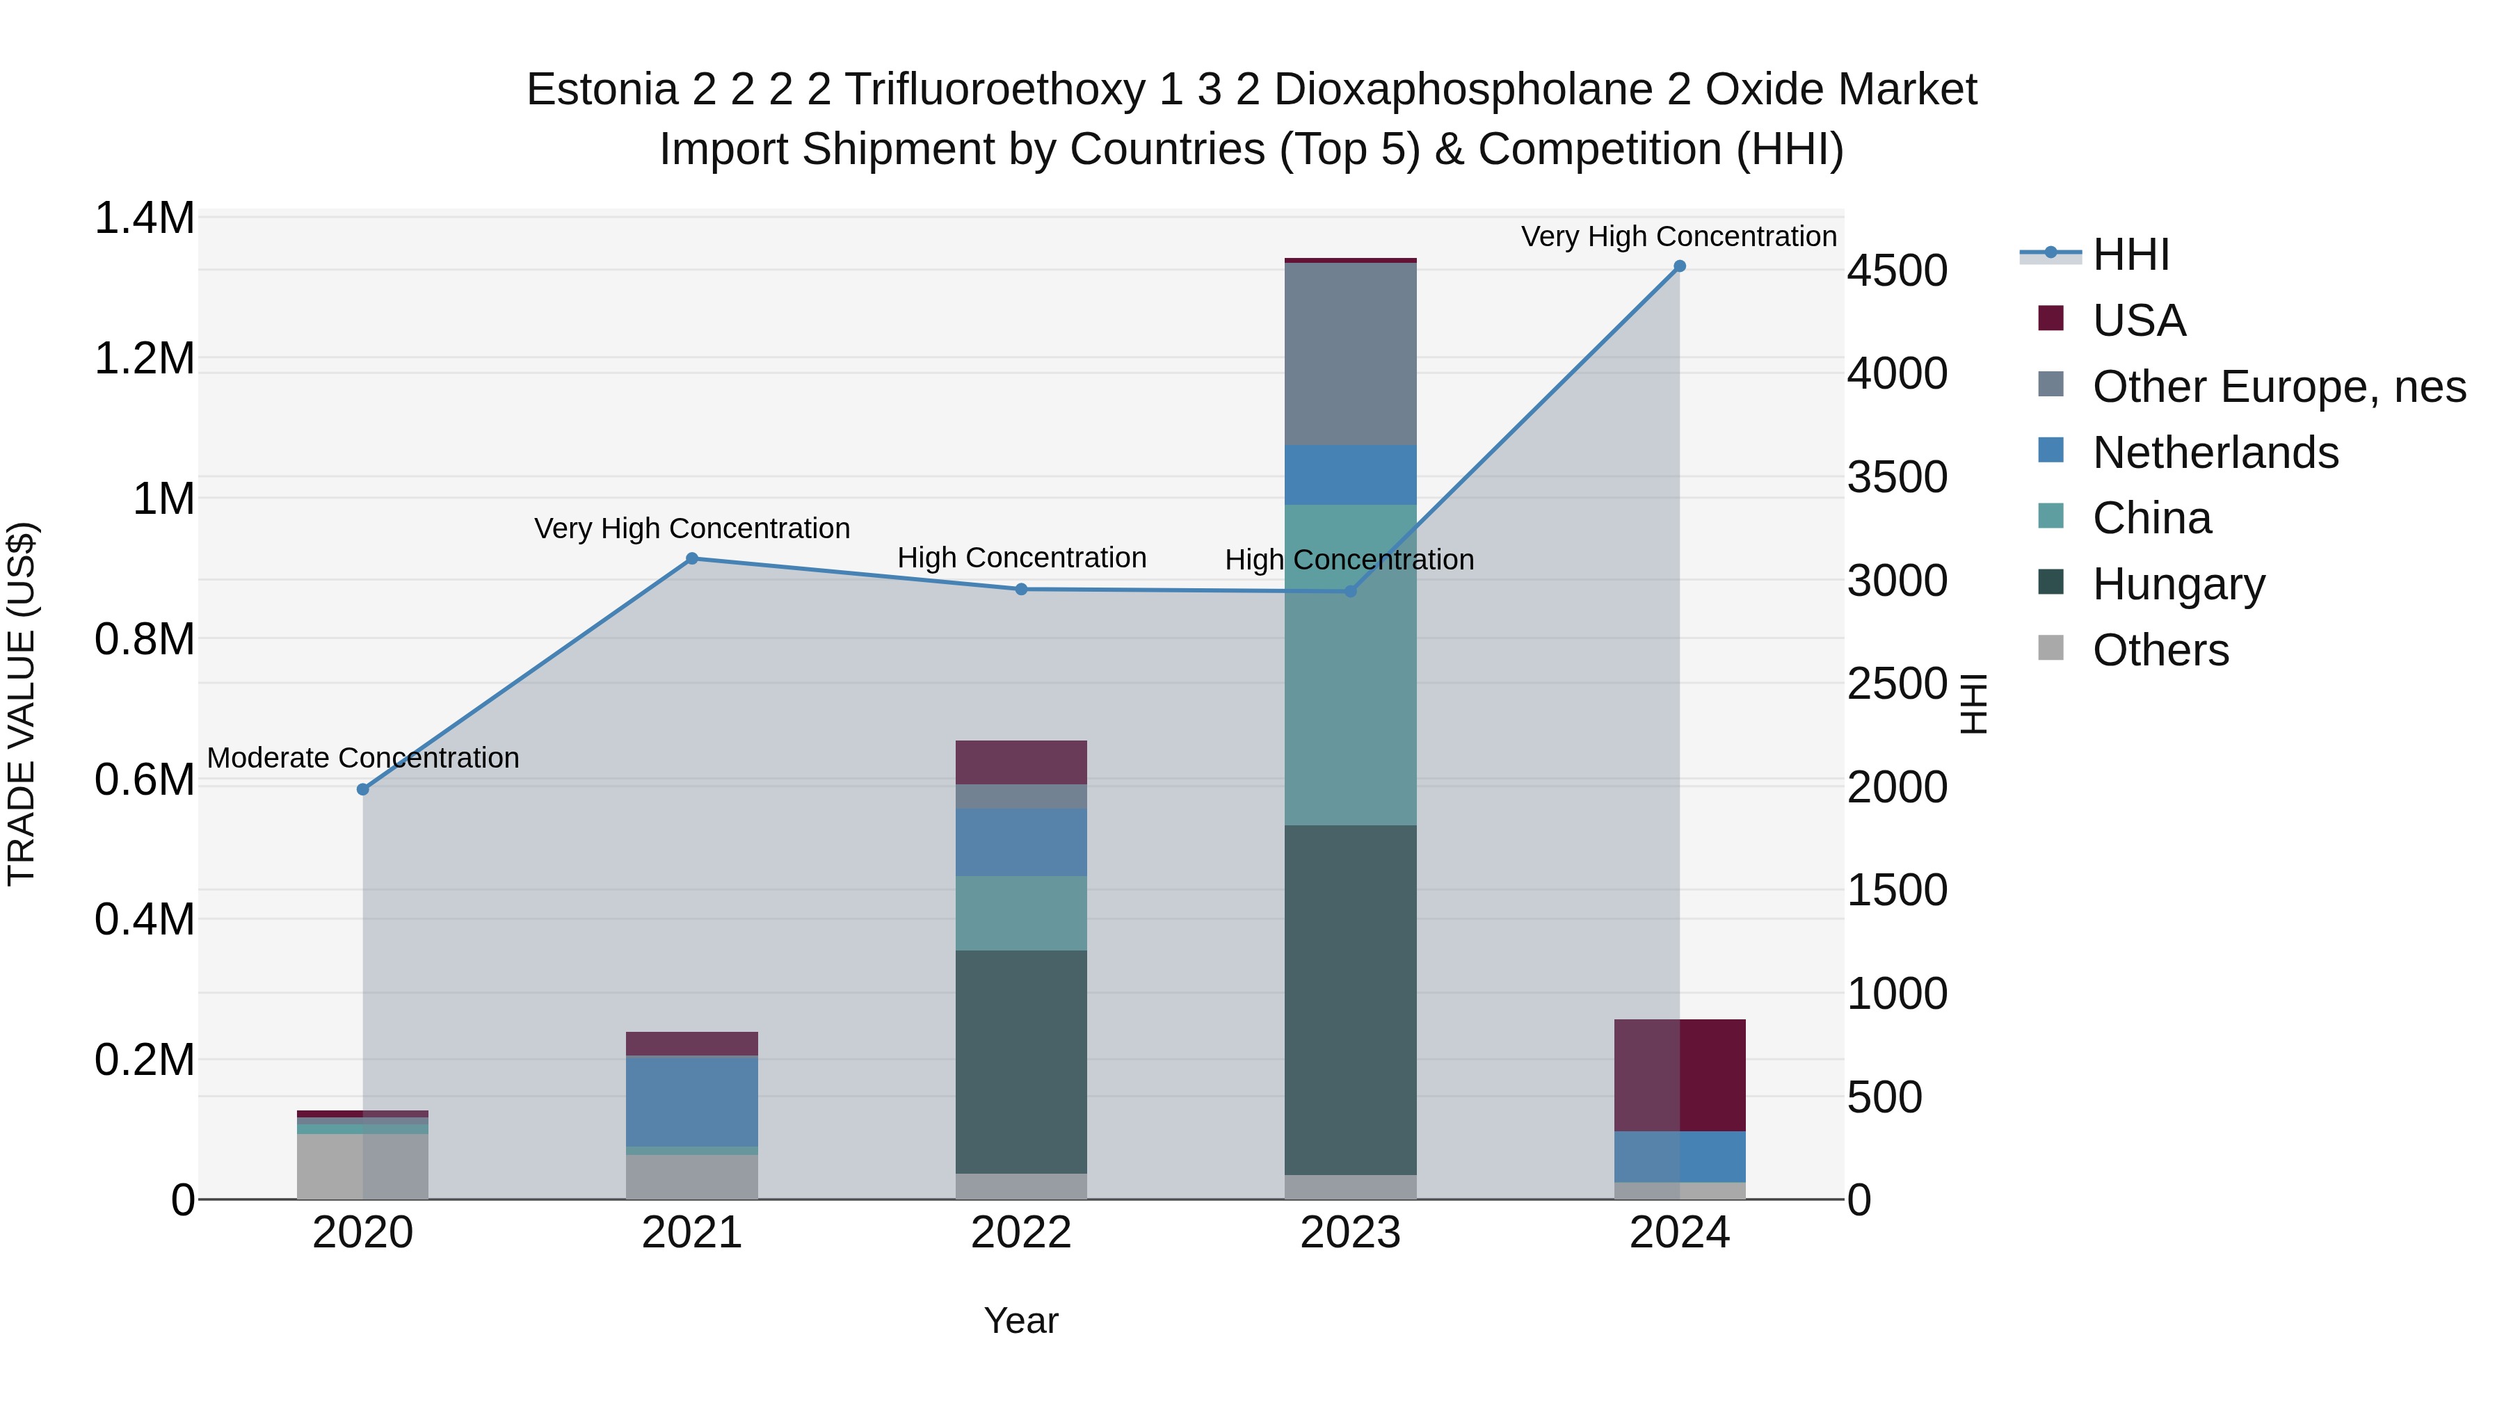The height and width of the screenshot is (1408, 2504).
Task: Click the 'High Concentration' label above 2022
Action: tap(1022, 558)
